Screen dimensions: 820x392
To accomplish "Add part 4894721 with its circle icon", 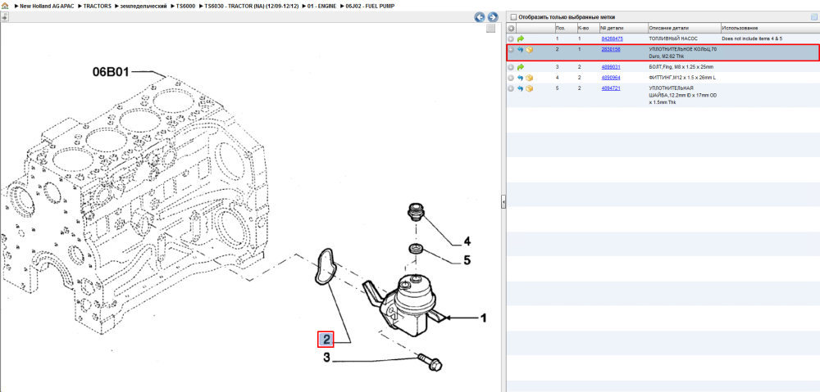I will click(x=511, y=88).
